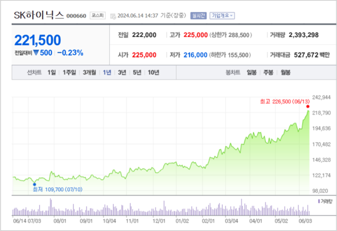Select the 1주일 line chart period
The height and width of the screenshot is (231, 337).
(69, 73)
